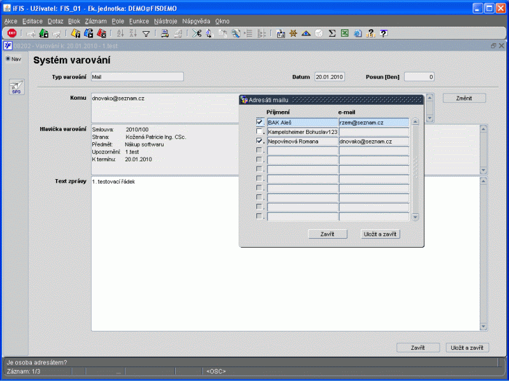Toggle the checkbox of the first empty recipient row

[x=260, y=150]
